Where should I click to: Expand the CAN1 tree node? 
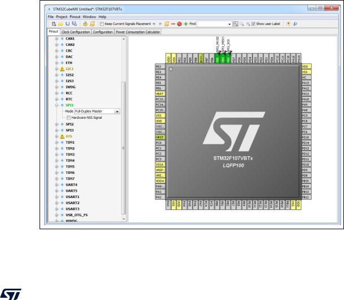tap(56, 38)
